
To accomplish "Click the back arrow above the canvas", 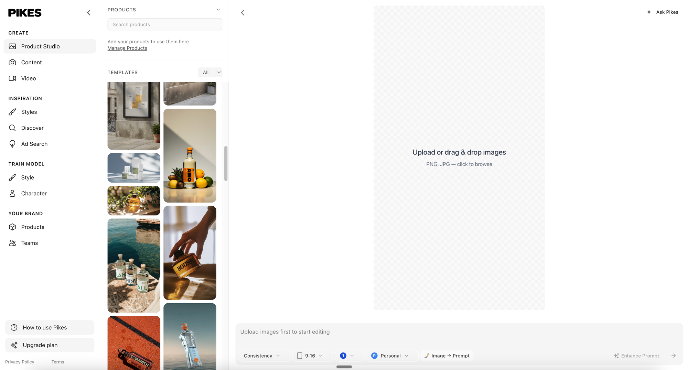I will 243,12.
